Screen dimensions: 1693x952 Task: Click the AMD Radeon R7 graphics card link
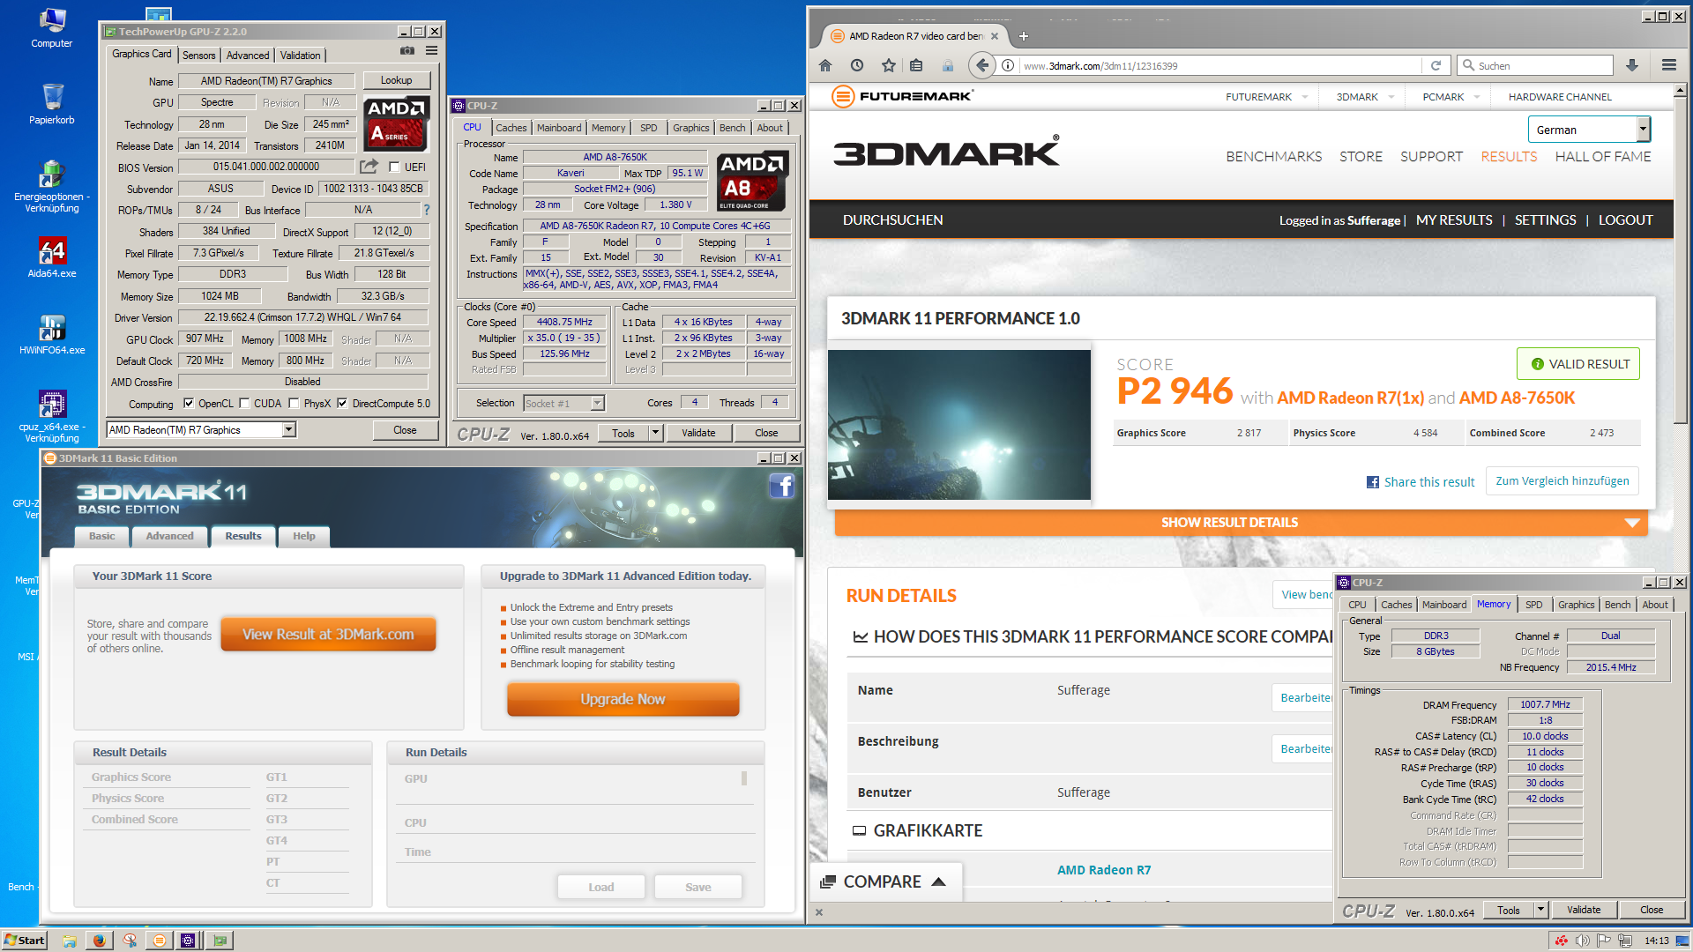point(1104,870)
